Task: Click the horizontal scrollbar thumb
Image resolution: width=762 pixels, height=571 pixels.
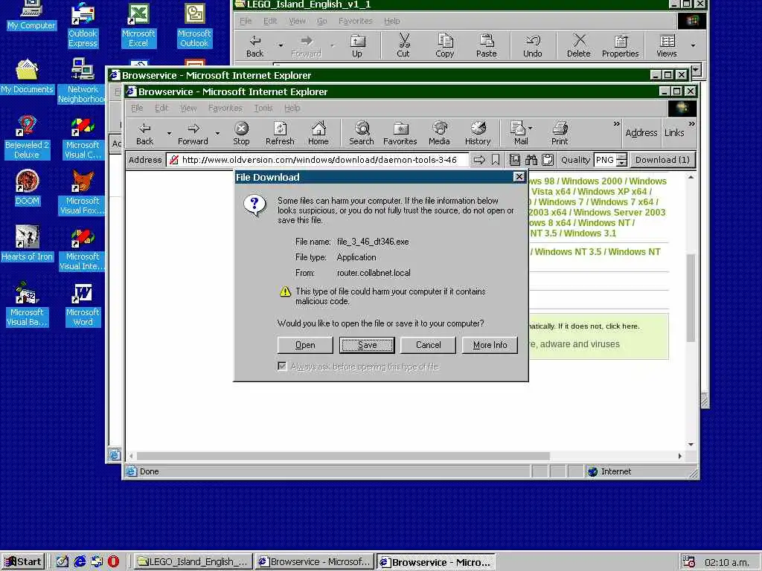Action: tap(343, 456)
